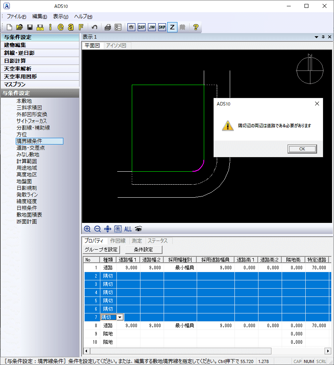This screenshot has height=365, width=334.
Task: Open the ファイル menu
Action: pos(16,17)
